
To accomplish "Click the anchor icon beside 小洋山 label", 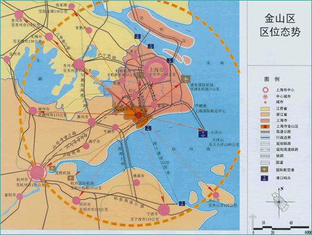I will 203,134.
